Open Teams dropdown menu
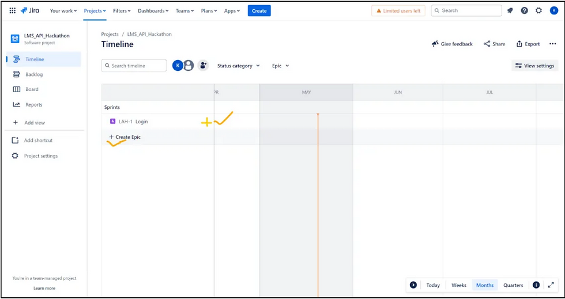 (x=185, y=11)
